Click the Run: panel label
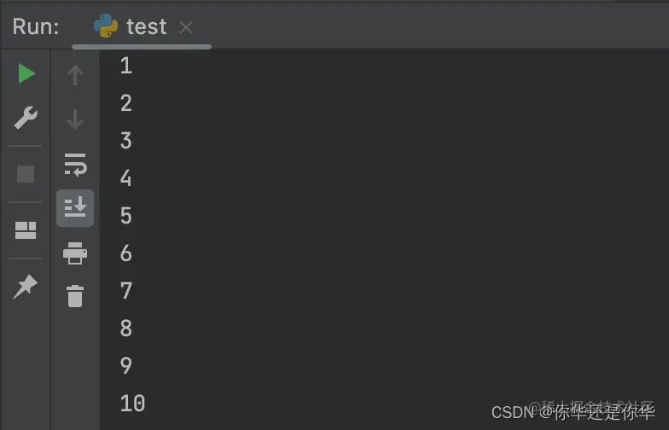The image size is (669, 430). (x=36, y=26)
